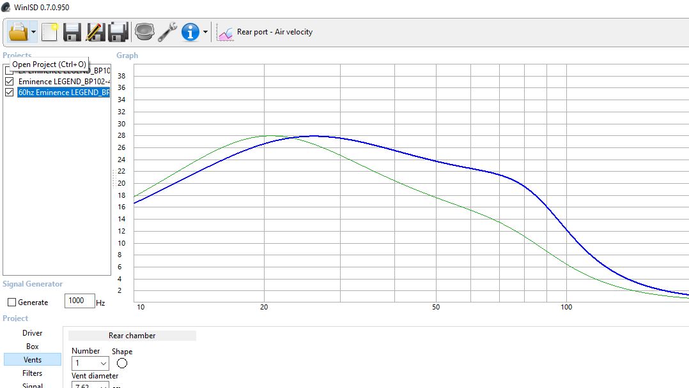This screenshot has height=388, width=689.
Task: Switch to the Driver tab
Action: coord(33,333)
